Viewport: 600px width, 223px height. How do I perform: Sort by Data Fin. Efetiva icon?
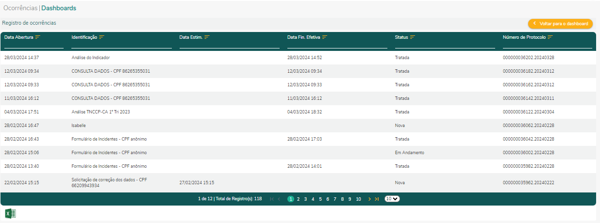coord(325,37)
